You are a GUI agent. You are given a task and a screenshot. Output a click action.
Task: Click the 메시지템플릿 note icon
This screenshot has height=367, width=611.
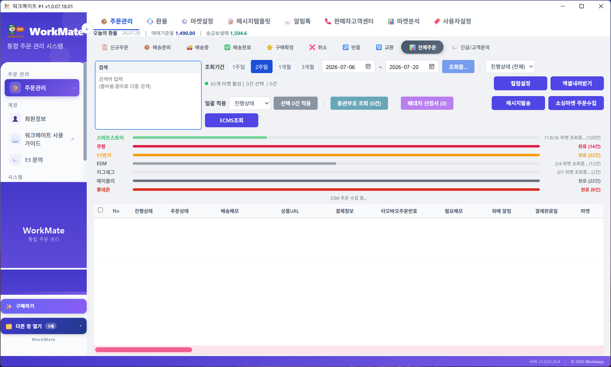231,21
